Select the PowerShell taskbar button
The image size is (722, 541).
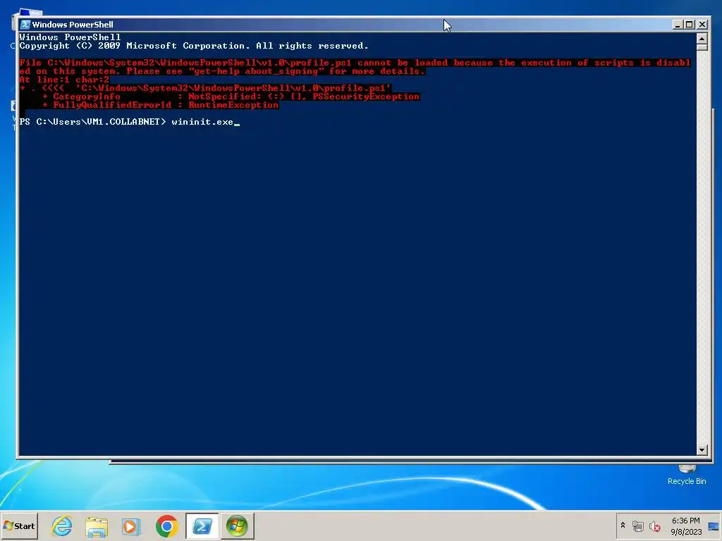tap(202, 526)
